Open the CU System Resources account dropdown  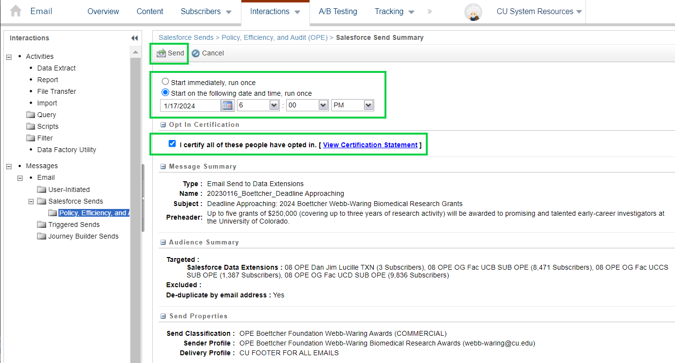[539, 12]
